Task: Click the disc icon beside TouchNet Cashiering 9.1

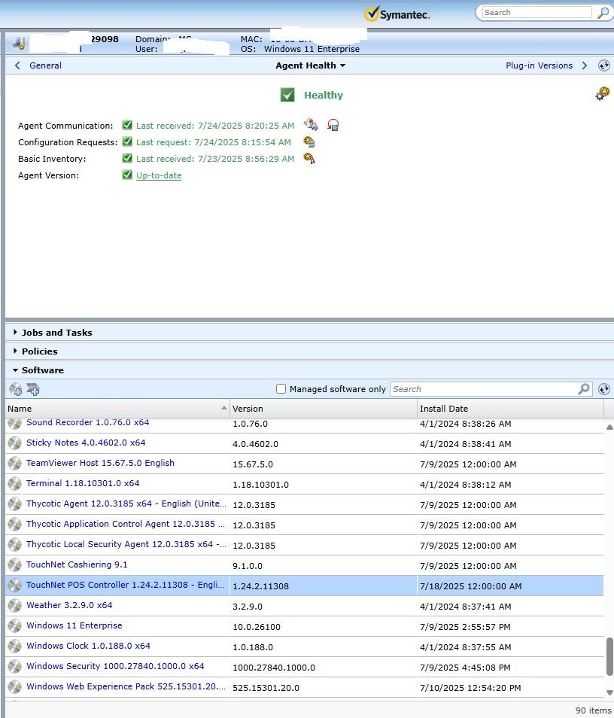Action: 14,565
